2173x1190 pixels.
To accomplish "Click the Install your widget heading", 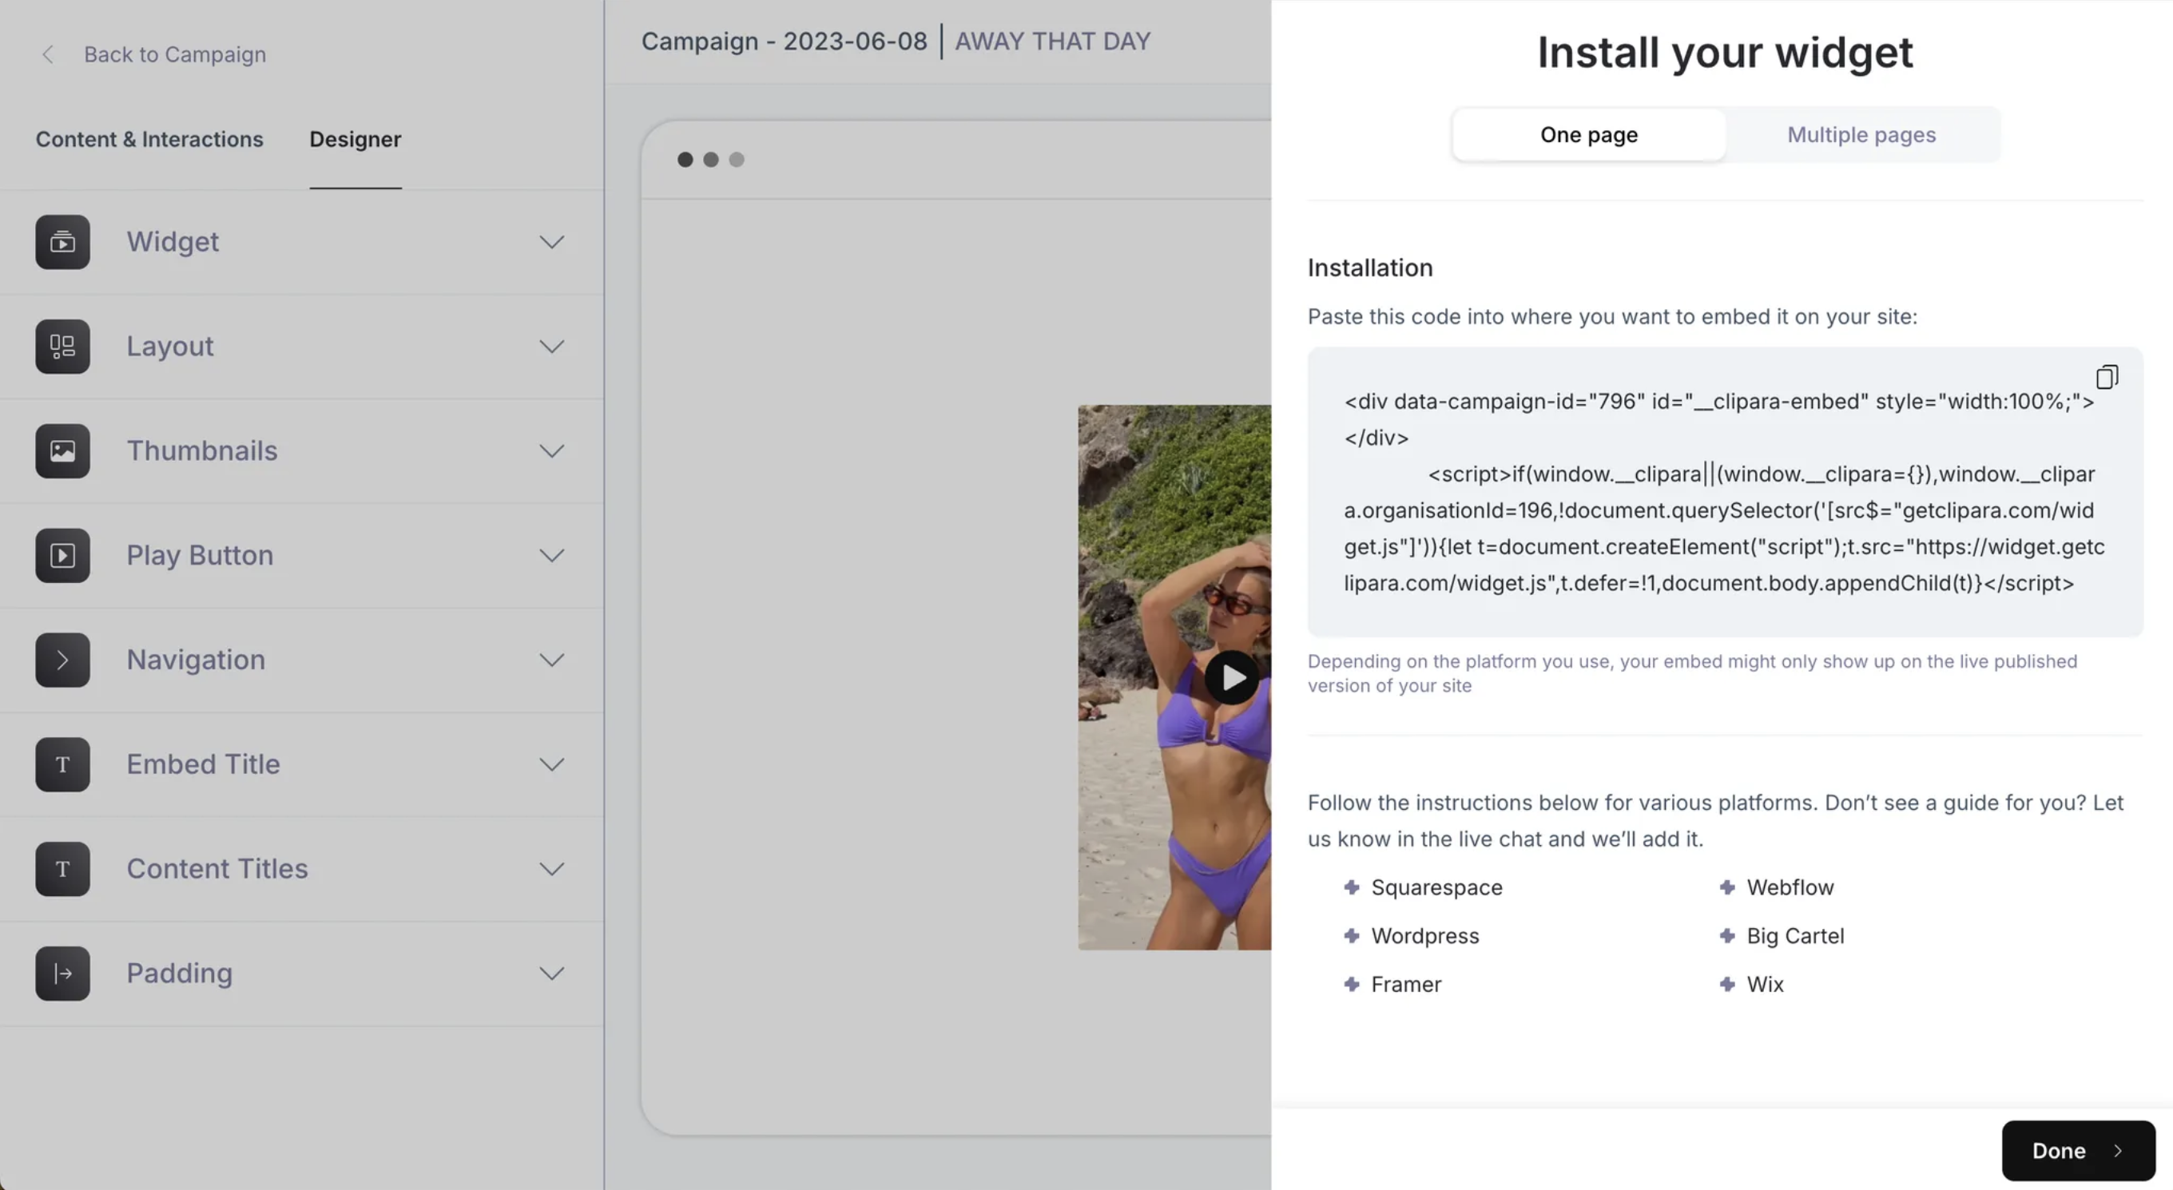I will (1724, 52).
